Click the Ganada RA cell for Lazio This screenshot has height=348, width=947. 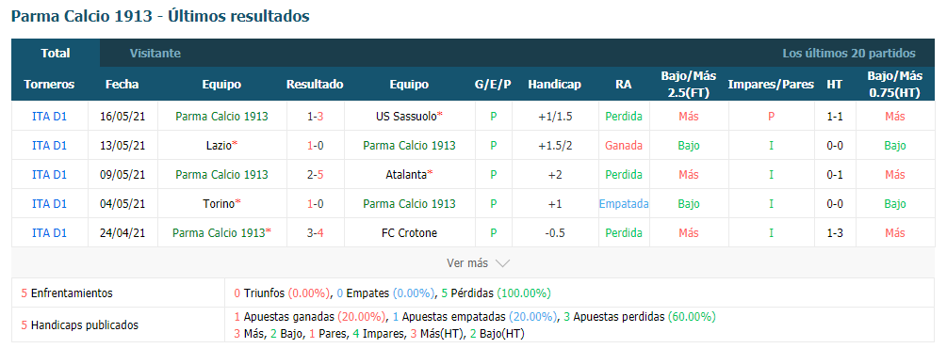point(624,146)
